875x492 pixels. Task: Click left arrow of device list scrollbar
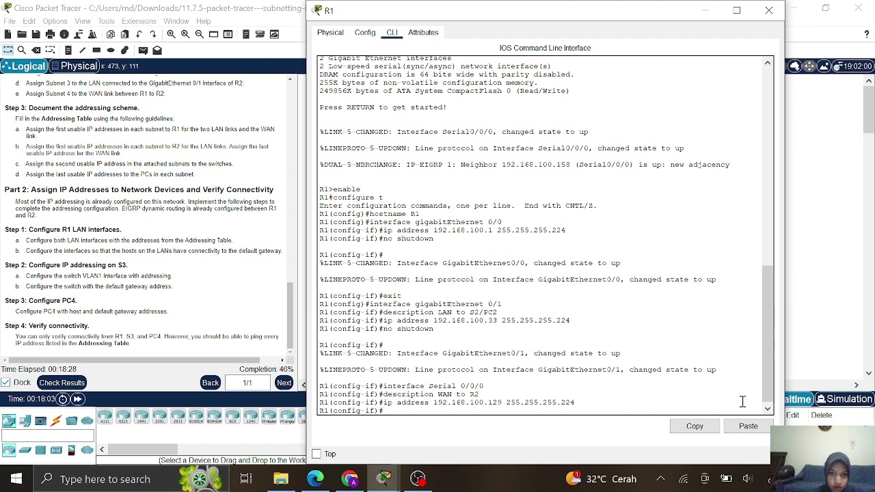(101, 450)
